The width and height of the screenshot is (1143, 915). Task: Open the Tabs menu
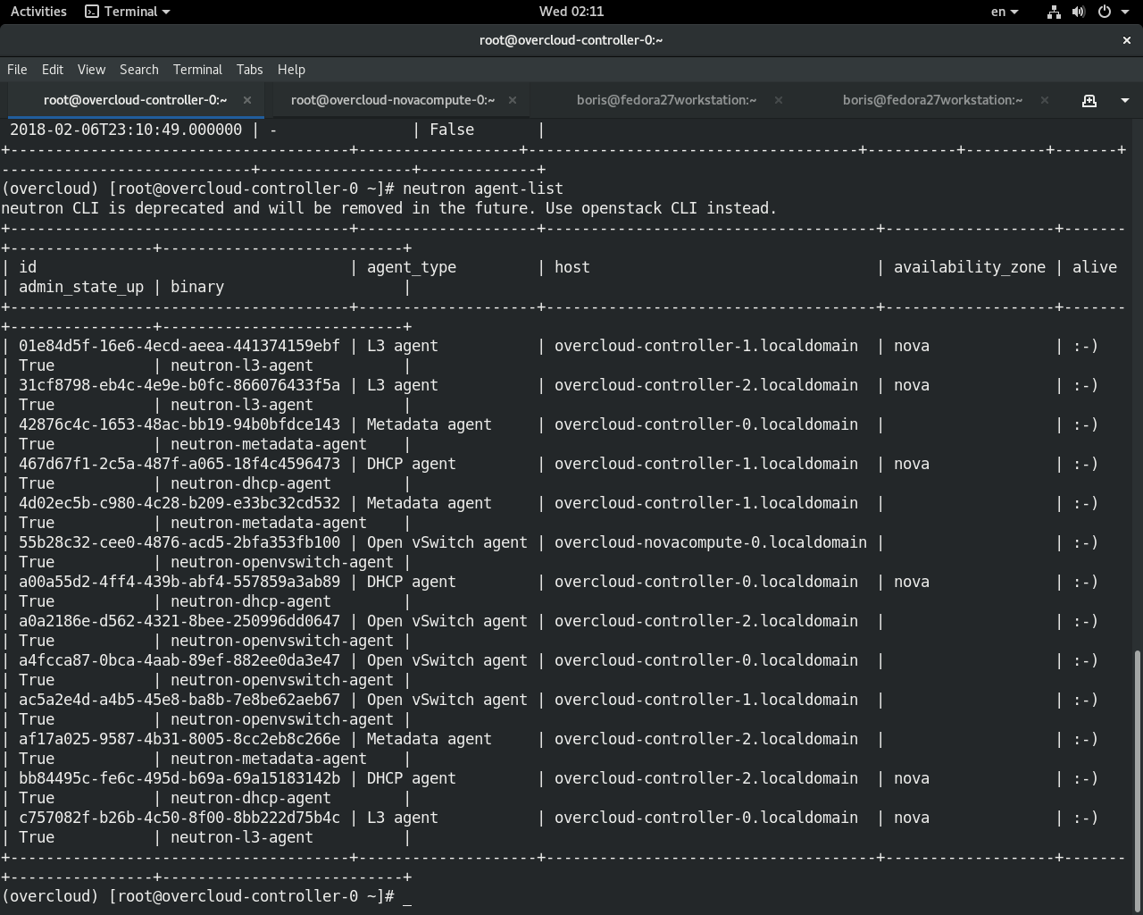(248, 69)
